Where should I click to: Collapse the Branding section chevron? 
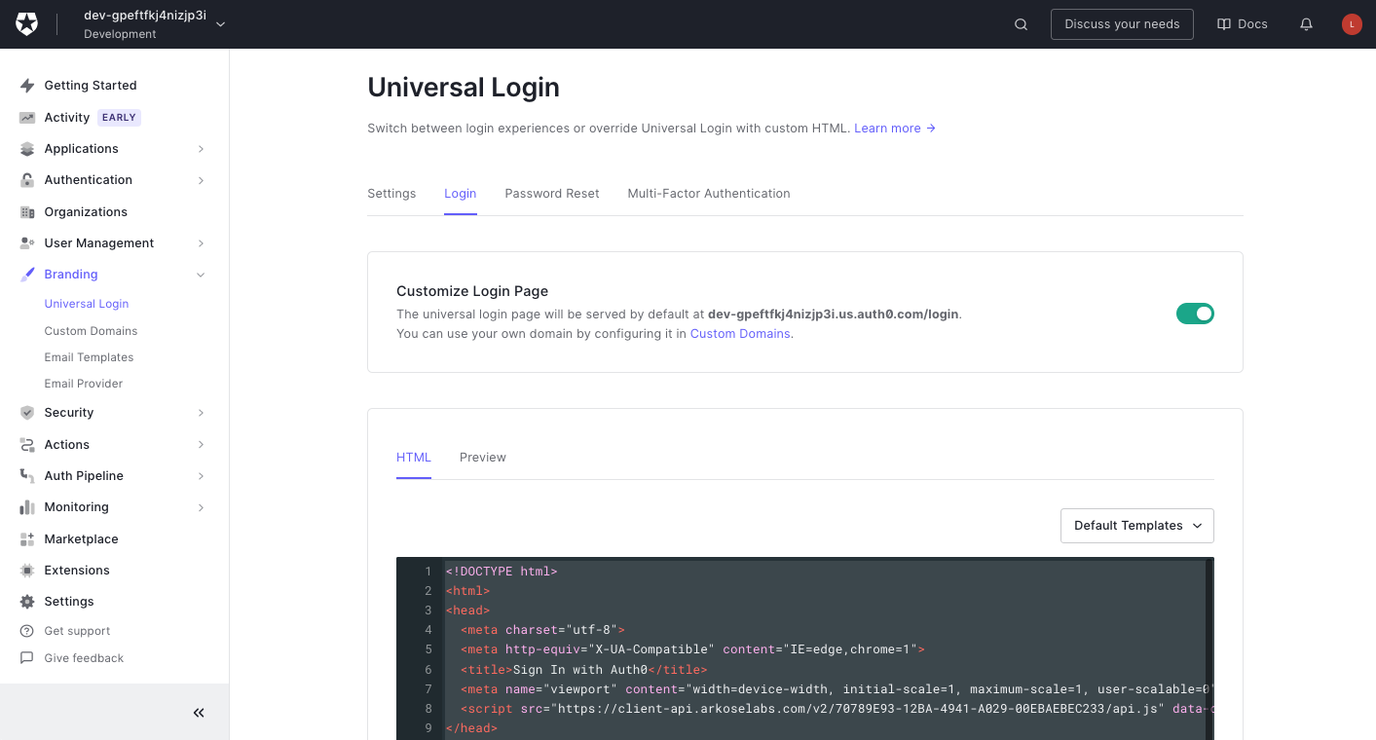202,275
